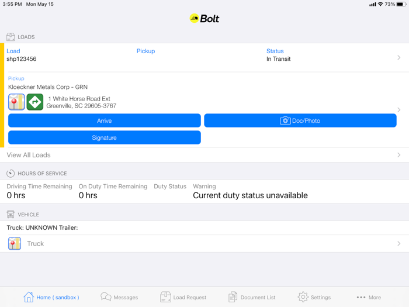Tap the In Transit status text

[278, 59]
